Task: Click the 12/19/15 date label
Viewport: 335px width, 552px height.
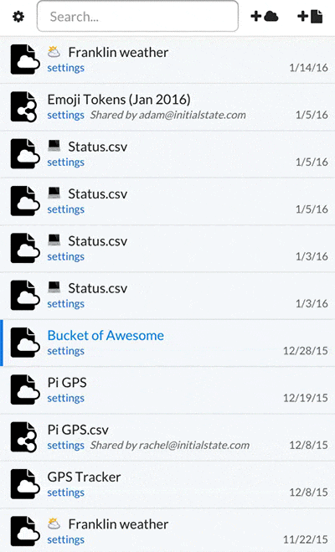Action: [x=306, y=398]
